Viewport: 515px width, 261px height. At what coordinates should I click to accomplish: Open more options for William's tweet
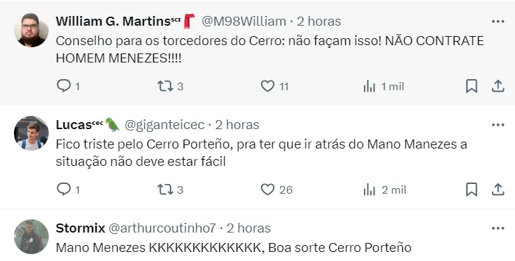pyautogui.click(x=498, y=22)
